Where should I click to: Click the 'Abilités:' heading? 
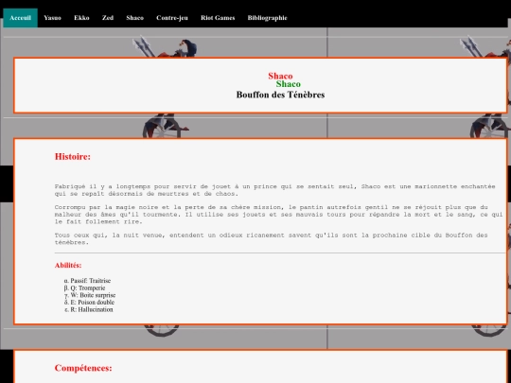[x=68, y=266]
